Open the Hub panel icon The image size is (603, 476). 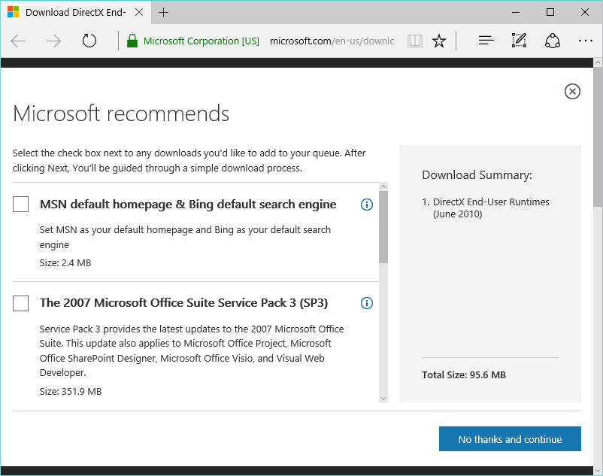point(486,41)
